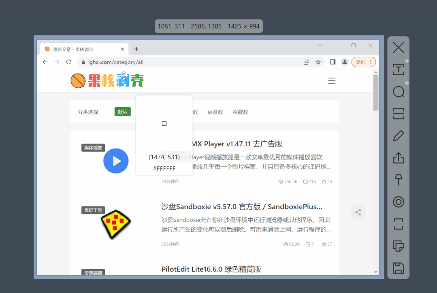Click the lock icon in the address bar
The width and height of the screenshot is (437, 293).
[x=83, y=62]
